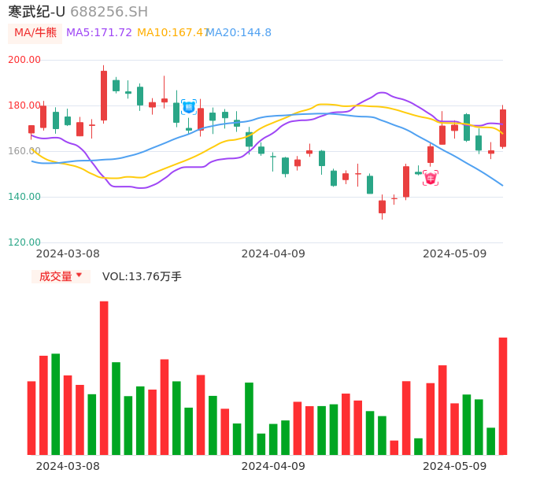540x477 pixels.
Task: Click the lowest red candlestick near 135
Action: [x=383, y=207]
